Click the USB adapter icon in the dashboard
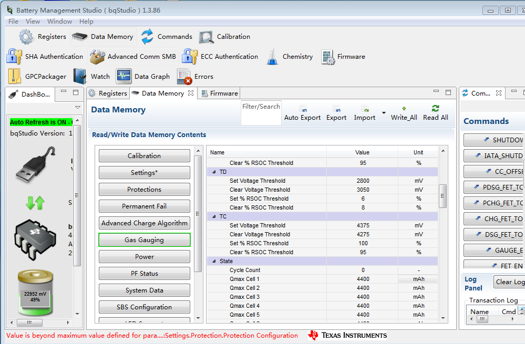This screenshot has height=344, width=525. click(36, 164)
